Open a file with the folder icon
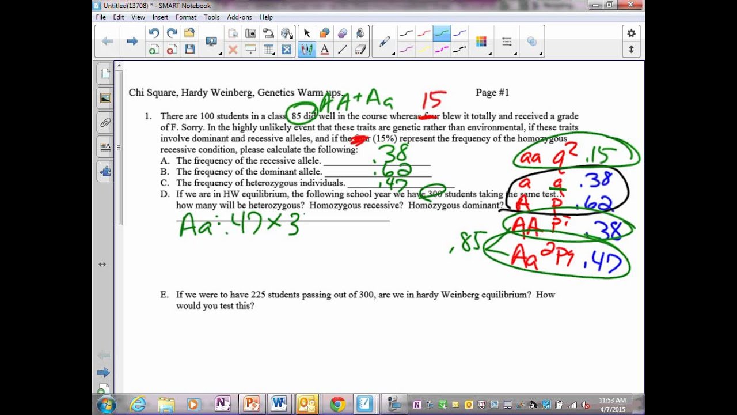This screenshot has width=737, height=415. 189,33
